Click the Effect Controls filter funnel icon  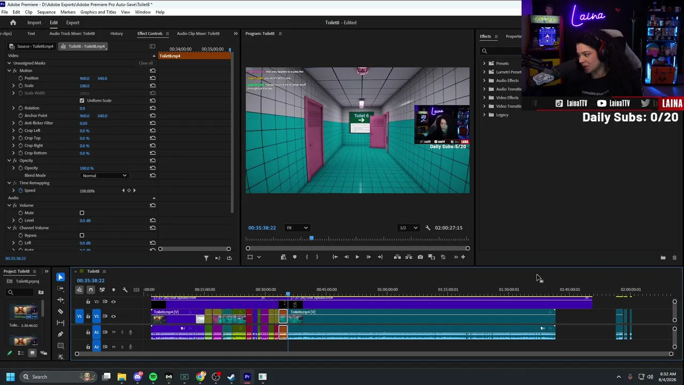pos(206,258)
